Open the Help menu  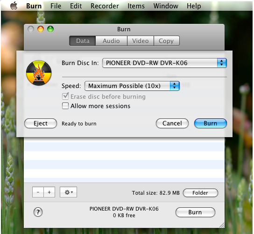click(x=194, y=6)
